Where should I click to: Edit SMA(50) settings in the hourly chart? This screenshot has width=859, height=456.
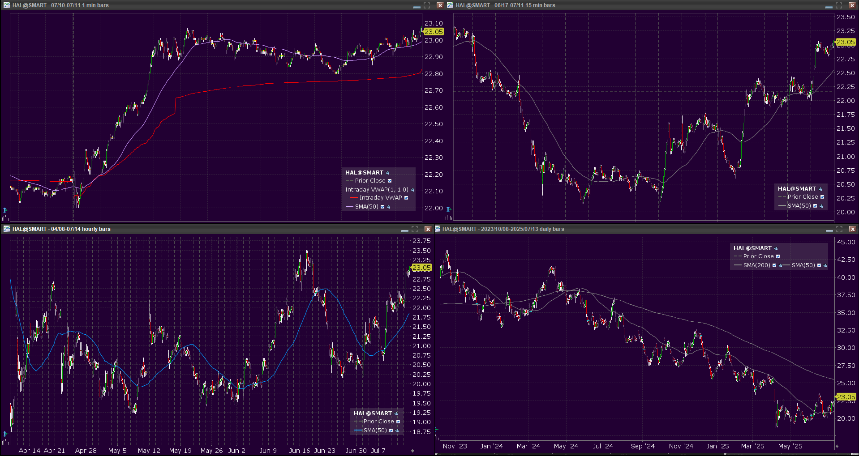tap(397, 430)
